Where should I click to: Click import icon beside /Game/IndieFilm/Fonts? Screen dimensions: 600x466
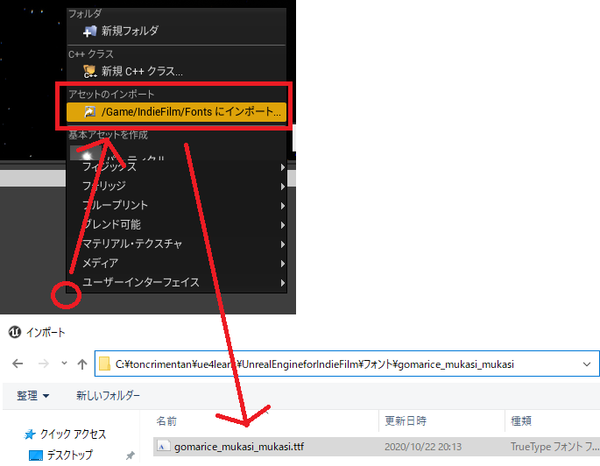[90, 112]
